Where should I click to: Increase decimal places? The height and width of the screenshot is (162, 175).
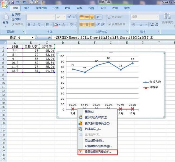coord(152,24)
